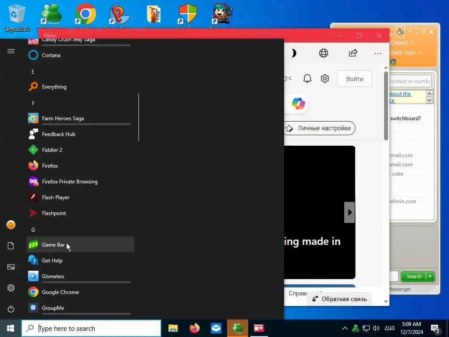This screenshot has height=337, width=449.
Task: Open three-dot more menu in News
Action: 378,53
